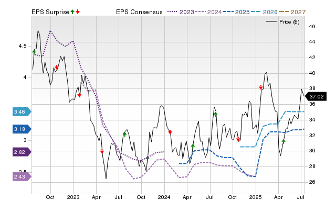Screen dimensions: 336x200
Task: Click the 32 price axis label
Action: pyautogui.click(x=312, y=135)
